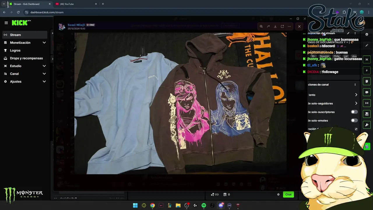Close the image viewer with the X
This screenshot has height=210, width=373.
[x=299, y=26]
